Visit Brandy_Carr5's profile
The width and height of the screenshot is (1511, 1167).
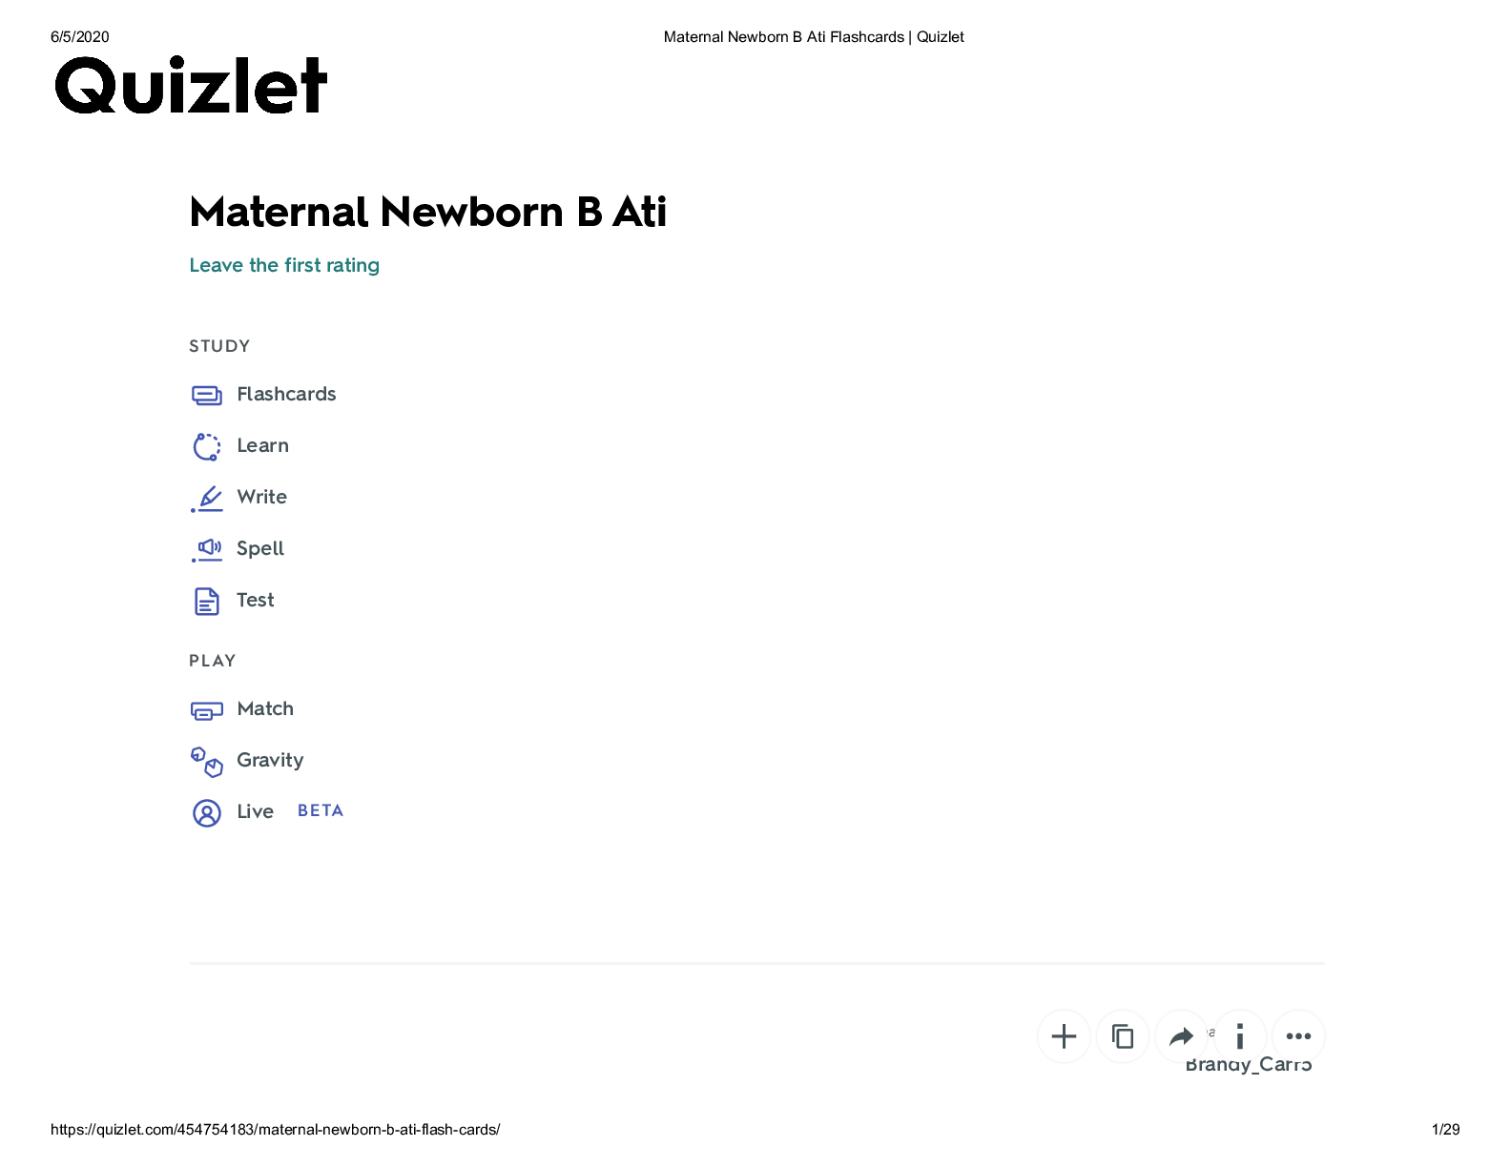click(x=1248, y=1064)
